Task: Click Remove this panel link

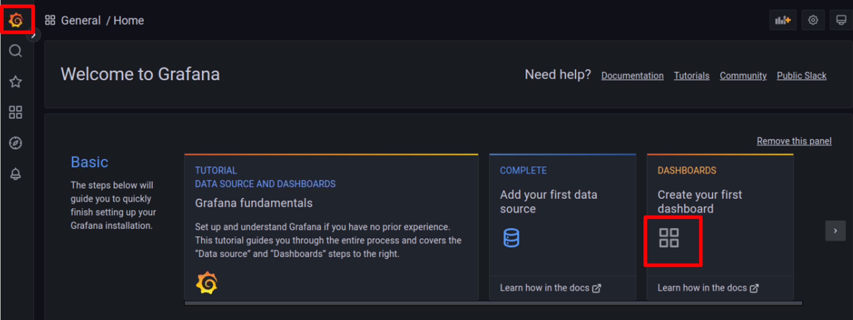Action: pos(794,141)
